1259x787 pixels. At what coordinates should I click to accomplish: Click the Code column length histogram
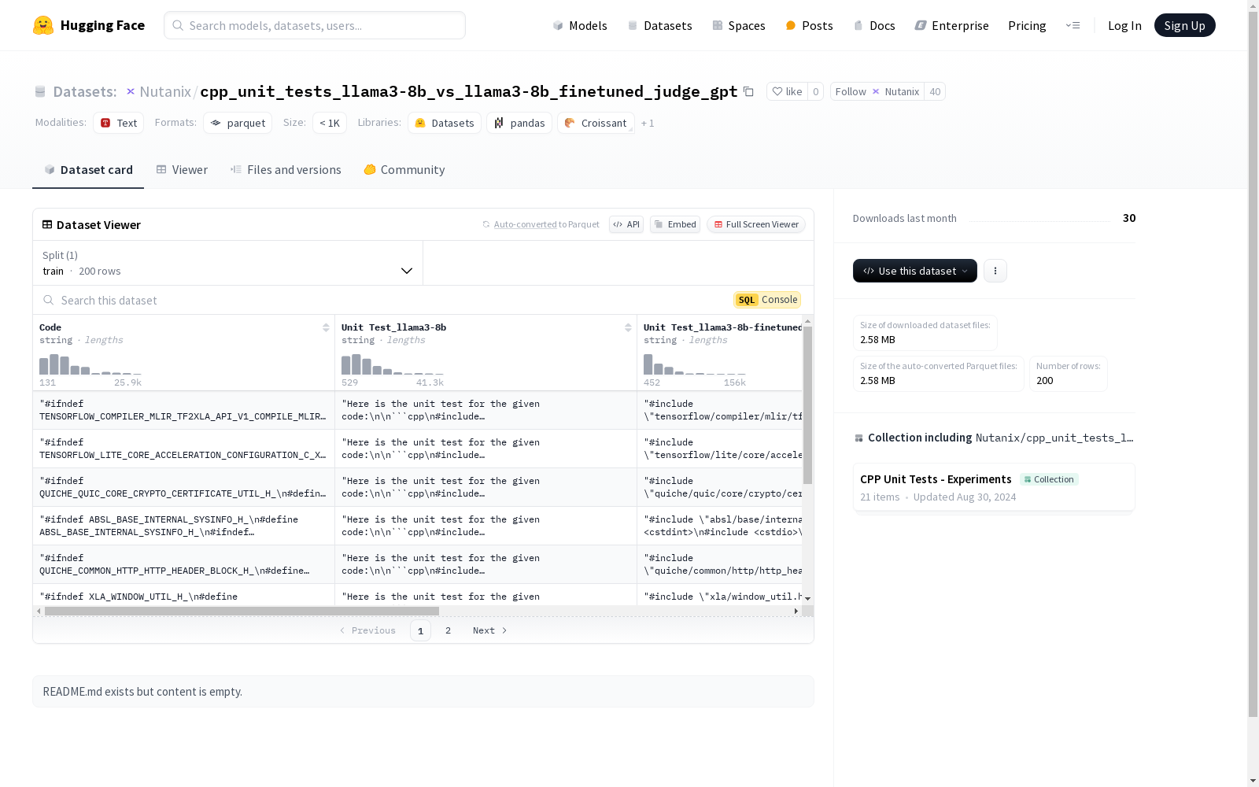pos(90,364)
